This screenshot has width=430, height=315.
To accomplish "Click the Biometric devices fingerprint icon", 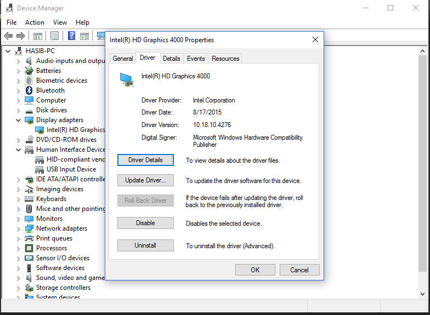I will pyautogui.click(x=29, y=81).
